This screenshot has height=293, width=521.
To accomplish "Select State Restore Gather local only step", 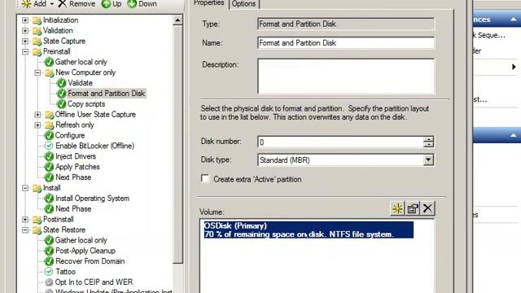I will click(81, 240).
